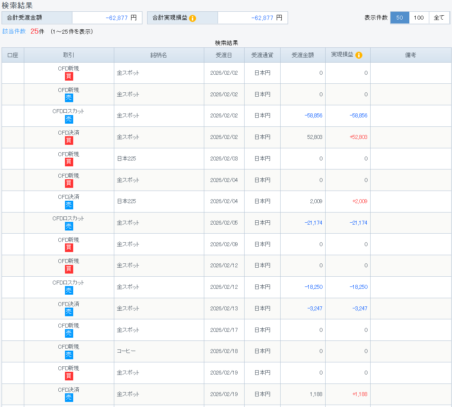This screenshot has width=452, height=407.
Task: Click 買 badge on 2026/02/09 金スポット row
Action: [x=69, y=248]
